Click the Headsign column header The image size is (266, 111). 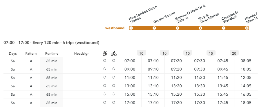pyautogui.click(x=82, y=53)
